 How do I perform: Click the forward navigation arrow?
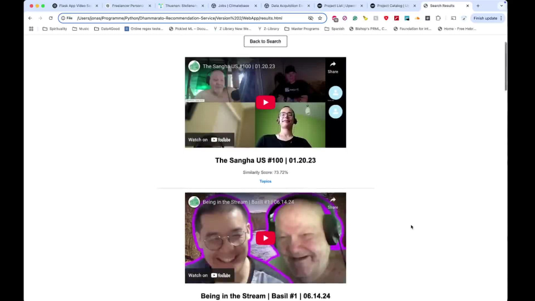(x=40, y=18)
